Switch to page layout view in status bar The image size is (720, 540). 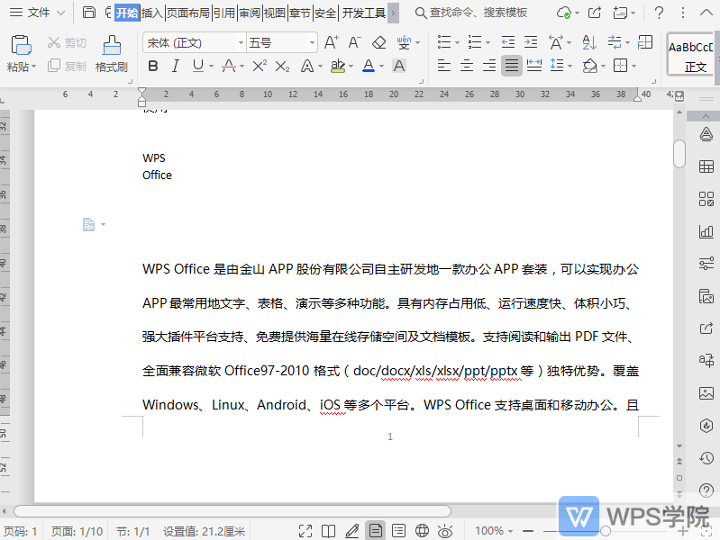tap(374, 531)
